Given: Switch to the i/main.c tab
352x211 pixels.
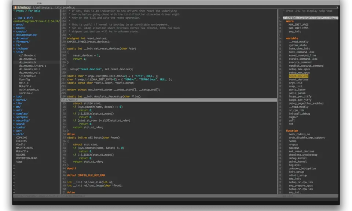Looking at the screenshot, I should point(22,7).
